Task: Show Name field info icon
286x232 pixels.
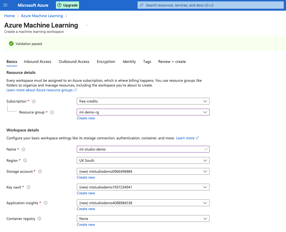Action: coord(23,149)
